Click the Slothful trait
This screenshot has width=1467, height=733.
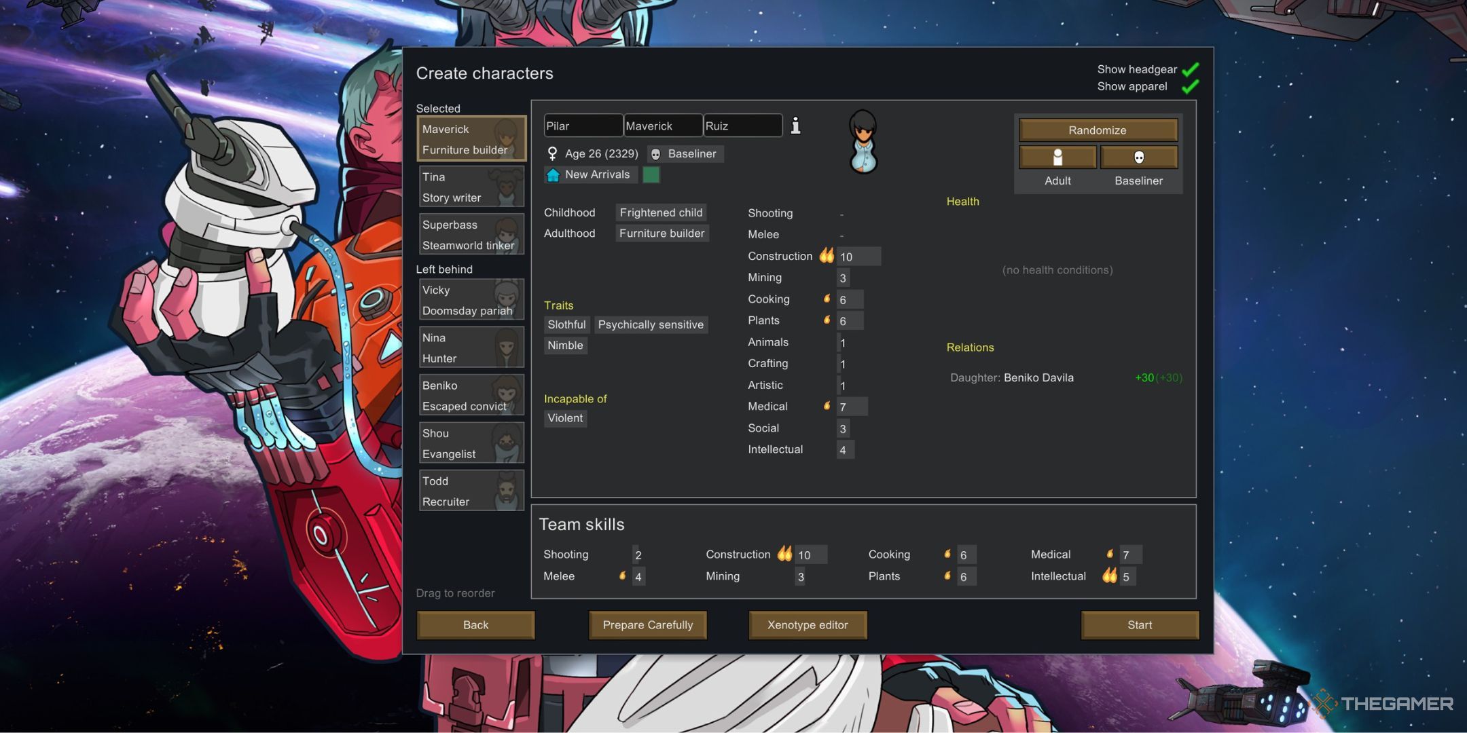click(x=566, y=324)
